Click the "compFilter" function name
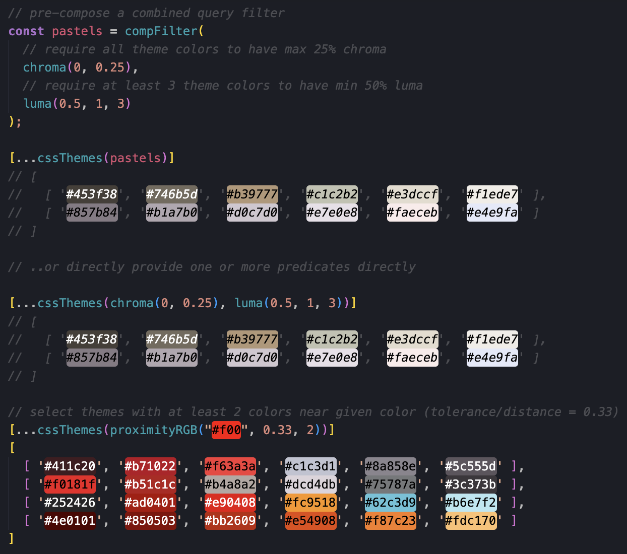Image resolution: width=627 pixels, height=554 pixels. tap(161, 31)
